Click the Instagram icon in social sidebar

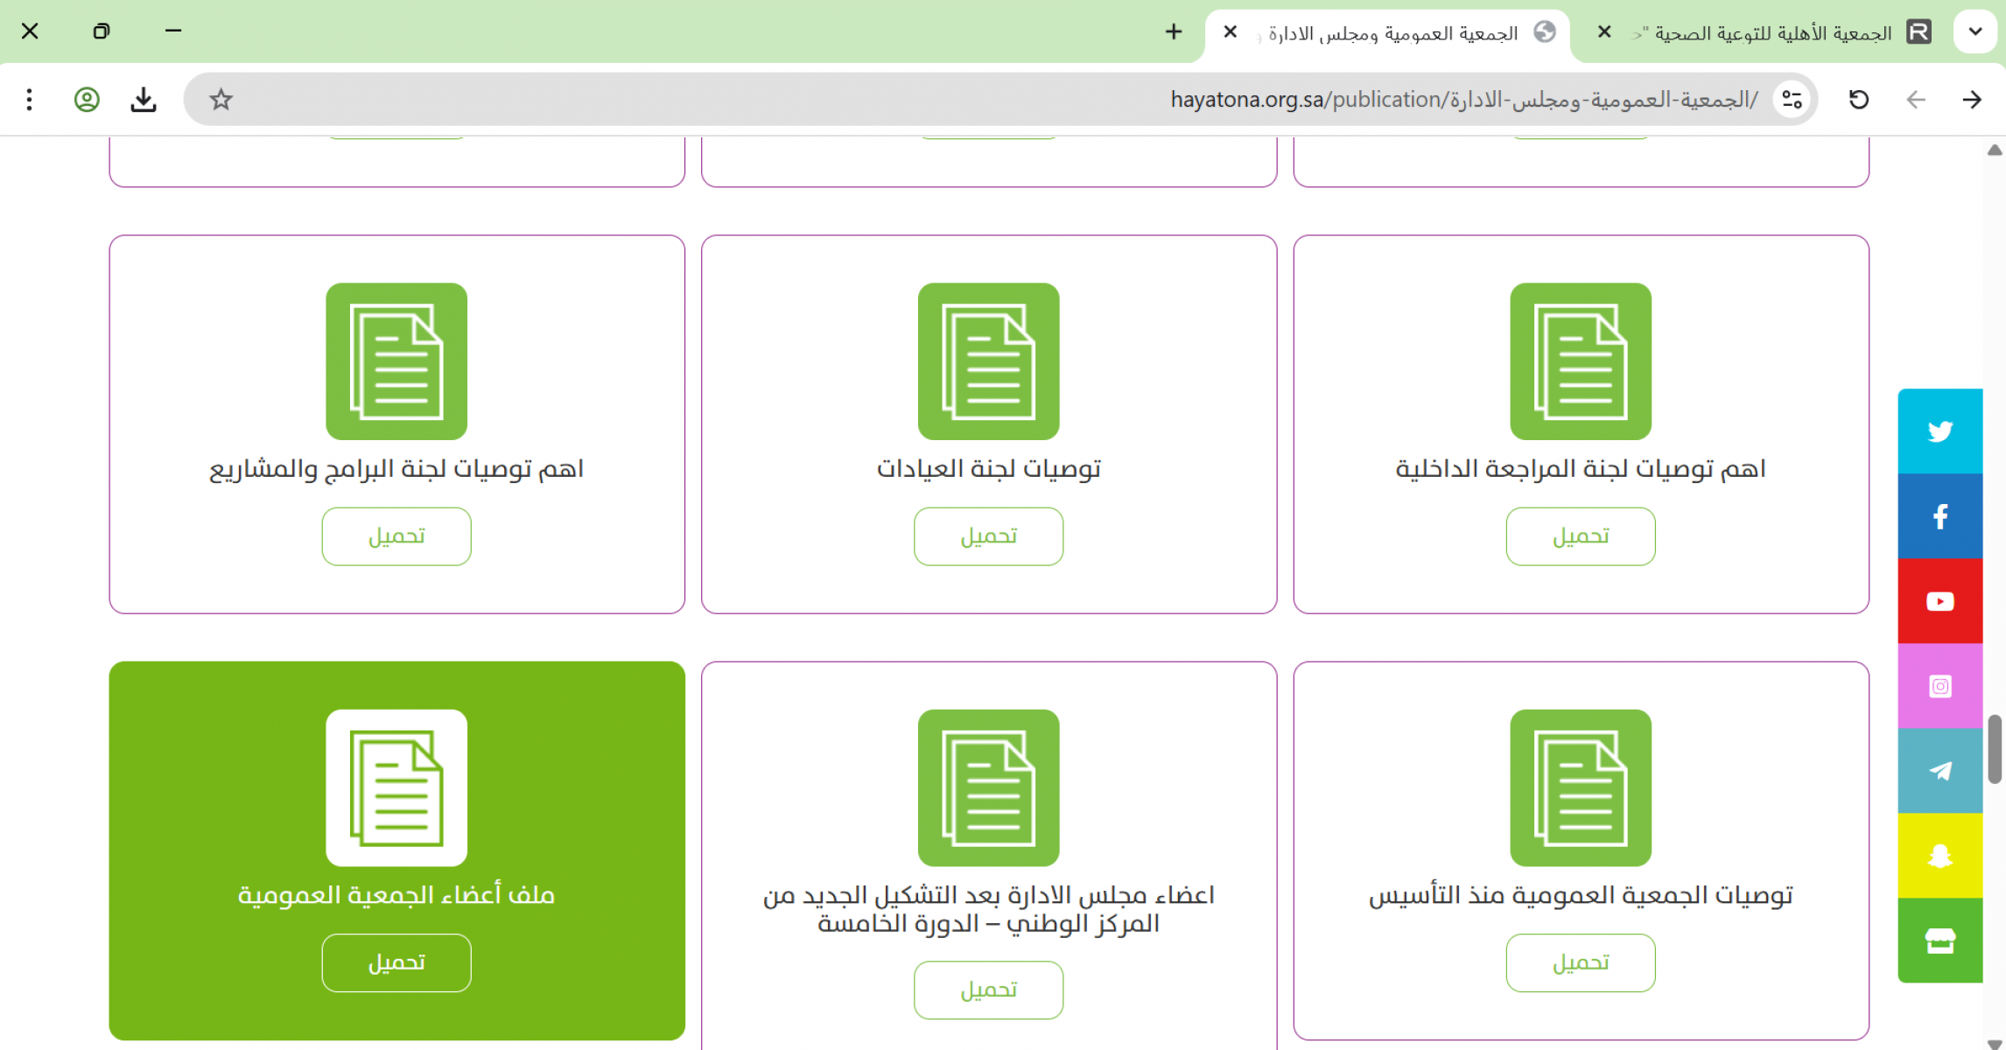click(1939, 686)
